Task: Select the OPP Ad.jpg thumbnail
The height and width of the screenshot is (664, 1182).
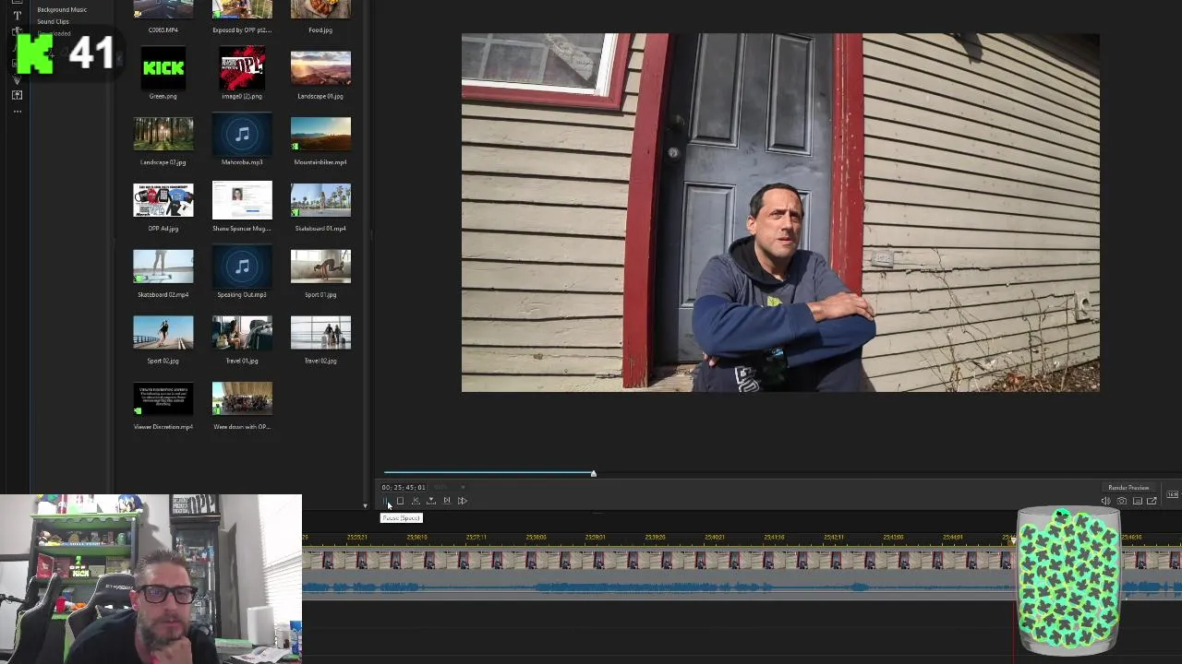Action: pos(163,201)
